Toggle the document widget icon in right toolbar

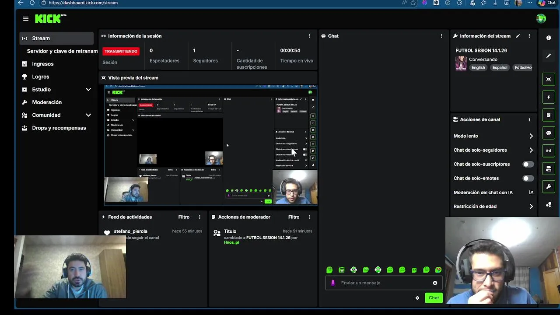click(x=549, y=115)
